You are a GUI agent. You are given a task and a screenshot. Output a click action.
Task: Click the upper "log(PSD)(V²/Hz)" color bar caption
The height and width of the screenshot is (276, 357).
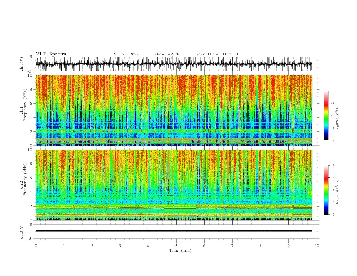click(x=337, y=118)
